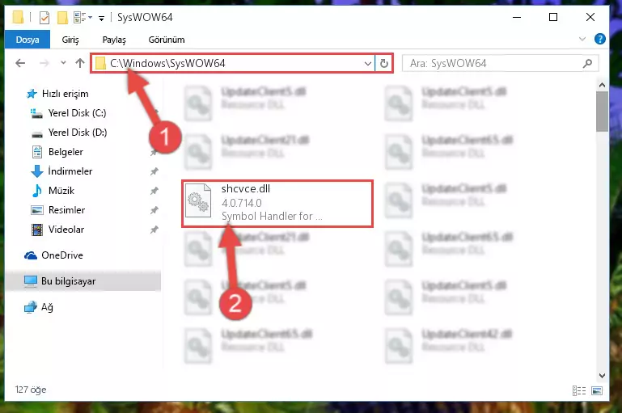Click the address bar path C:\Windows\SysWOW64
The width and height of the screenshot is (622, 413).
[167, 63]
